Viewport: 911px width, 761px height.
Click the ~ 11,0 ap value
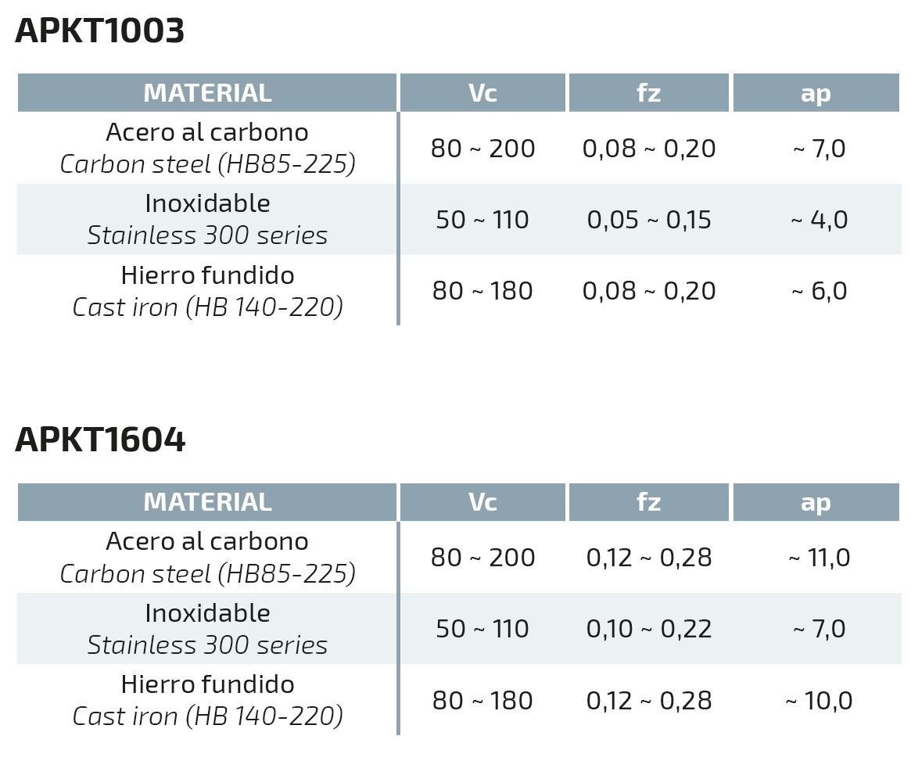pos(820,558)
